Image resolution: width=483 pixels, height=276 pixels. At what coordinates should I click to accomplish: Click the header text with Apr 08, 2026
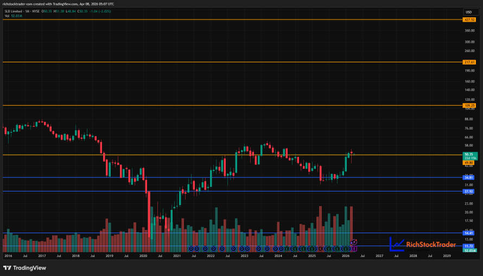[58, 4]
